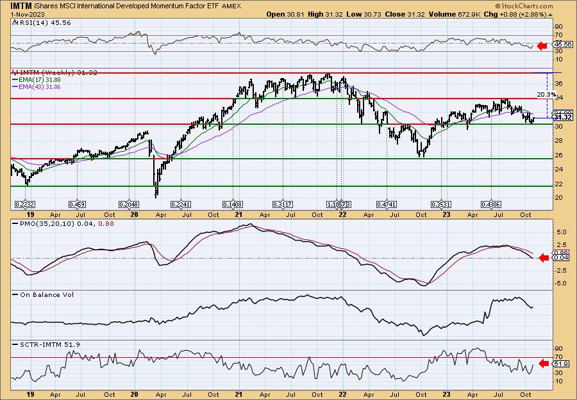Click the 0.2048 cycle value box
The width and height of the screenshot is (577, 400).
[x=129, y=204]
